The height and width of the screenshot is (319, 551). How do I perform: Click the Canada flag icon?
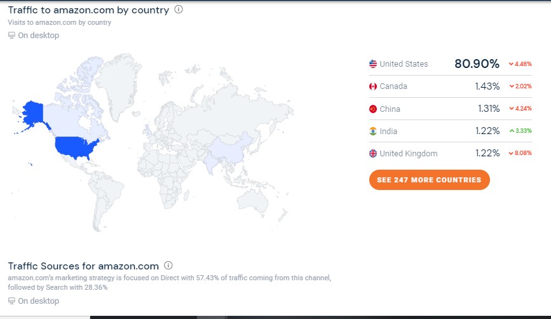(x=373, y=86)
